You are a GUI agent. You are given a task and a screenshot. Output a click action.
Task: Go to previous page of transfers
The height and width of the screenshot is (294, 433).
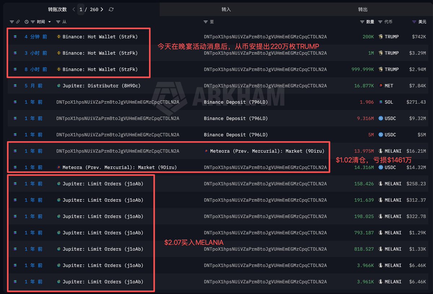[x=74, y=9]
